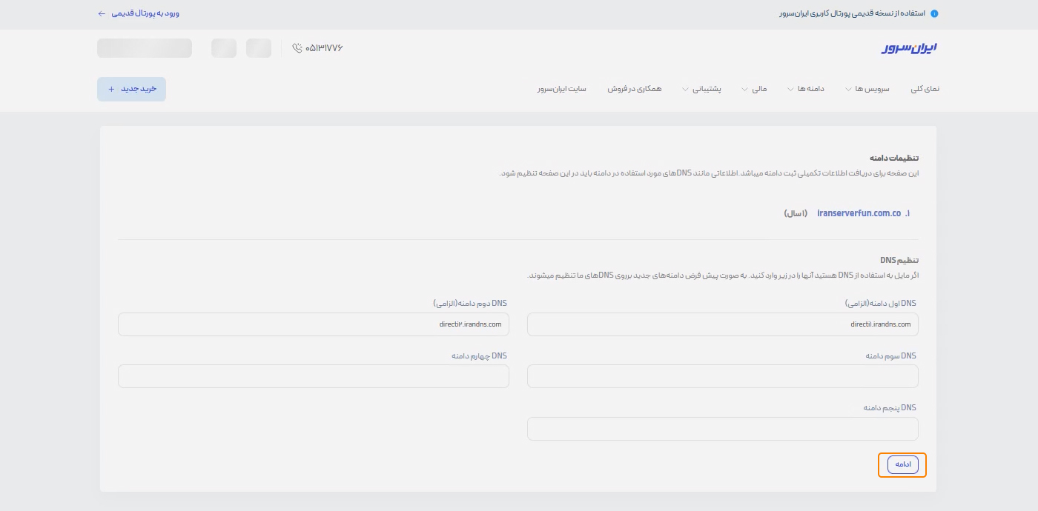Image resolution: width=1038 pixels, height=511 pixels.
Task: Open سایت ایران‌سرور menu item
Action: pyautogui.click(x=561, y=89)
